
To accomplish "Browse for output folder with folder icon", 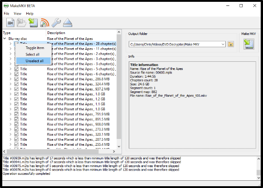I will click(x=231, y=45).
